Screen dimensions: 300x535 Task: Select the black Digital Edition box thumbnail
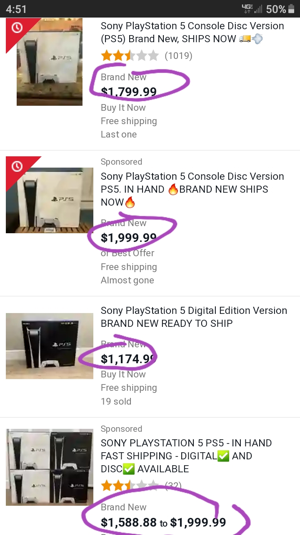click(x=49, y=346)
